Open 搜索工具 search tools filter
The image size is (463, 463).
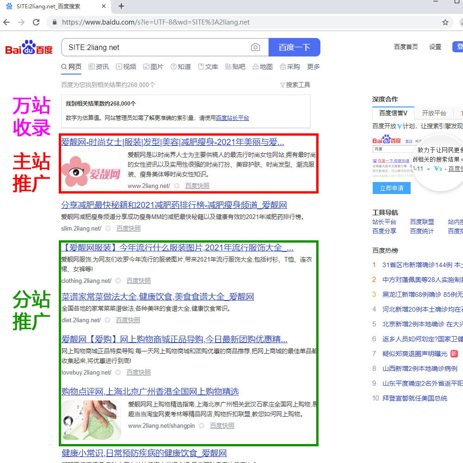[295, 85]
